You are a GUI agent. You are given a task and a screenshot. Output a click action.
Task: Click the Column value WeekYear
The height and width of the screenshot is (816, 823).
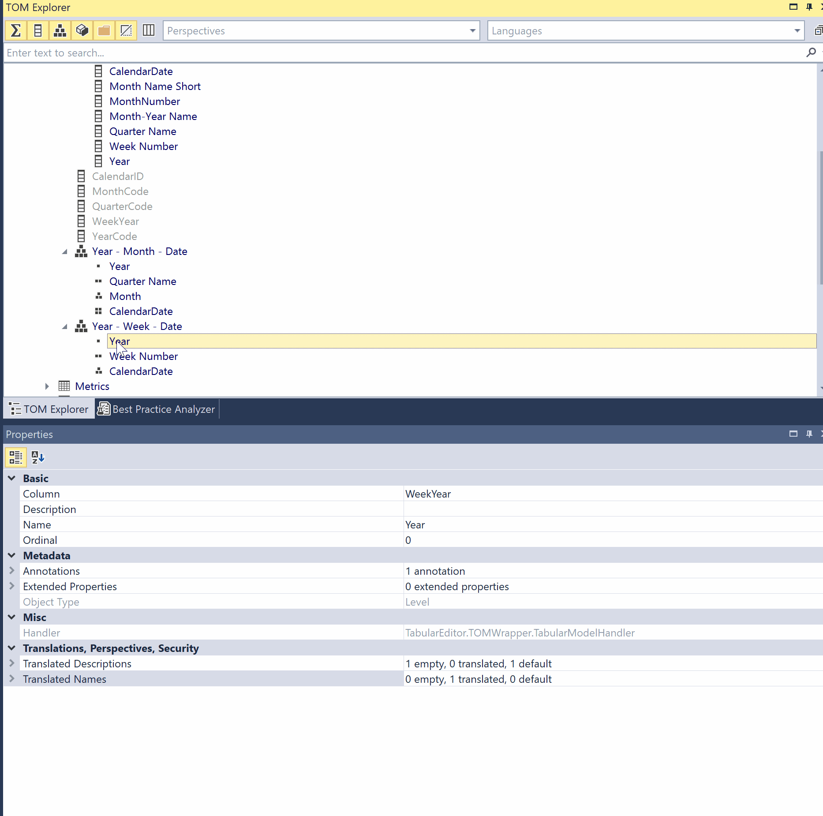(x=613, y=494)
